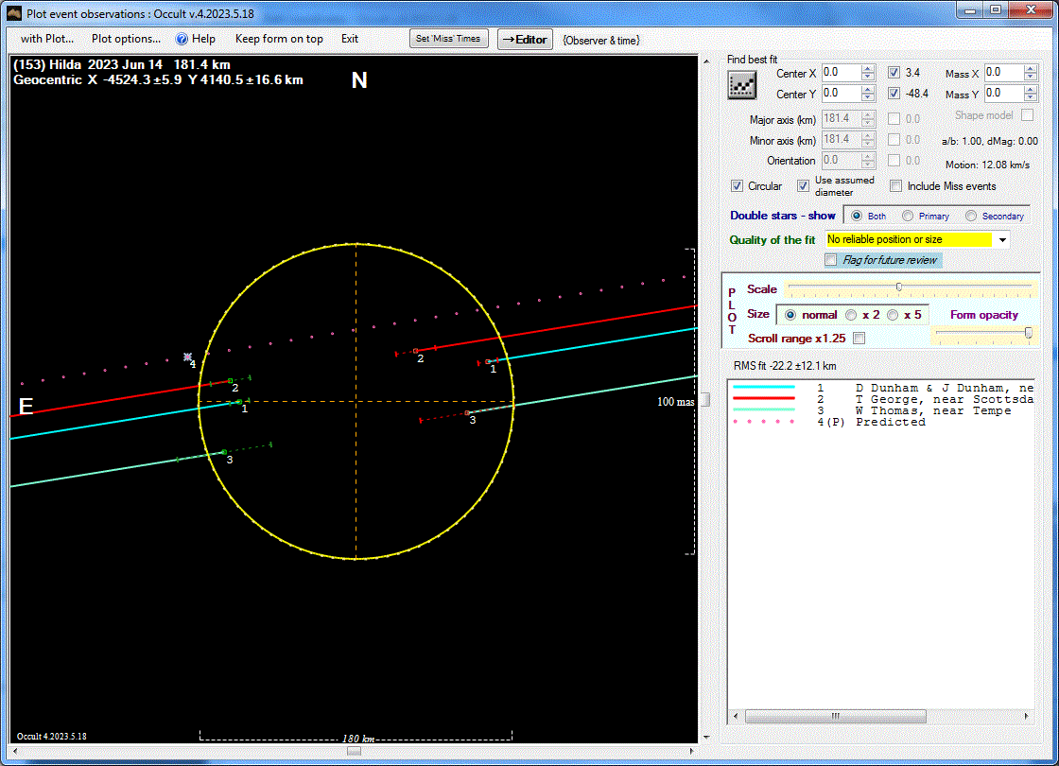Screen dimensions: 1059x766
Task: Click the blue Help question mark icon
Action: (182, 39)
